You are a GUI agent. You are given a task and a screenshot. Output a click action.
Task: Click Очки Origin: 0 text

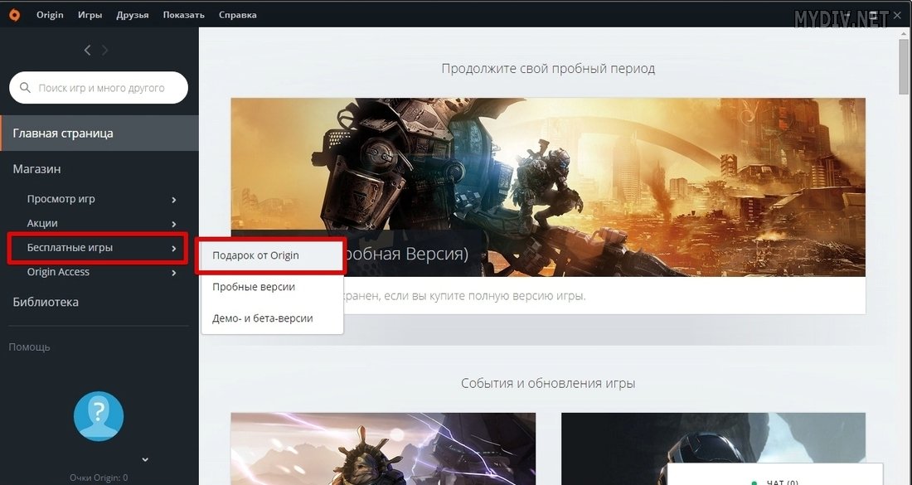click(x=99, y=478)
